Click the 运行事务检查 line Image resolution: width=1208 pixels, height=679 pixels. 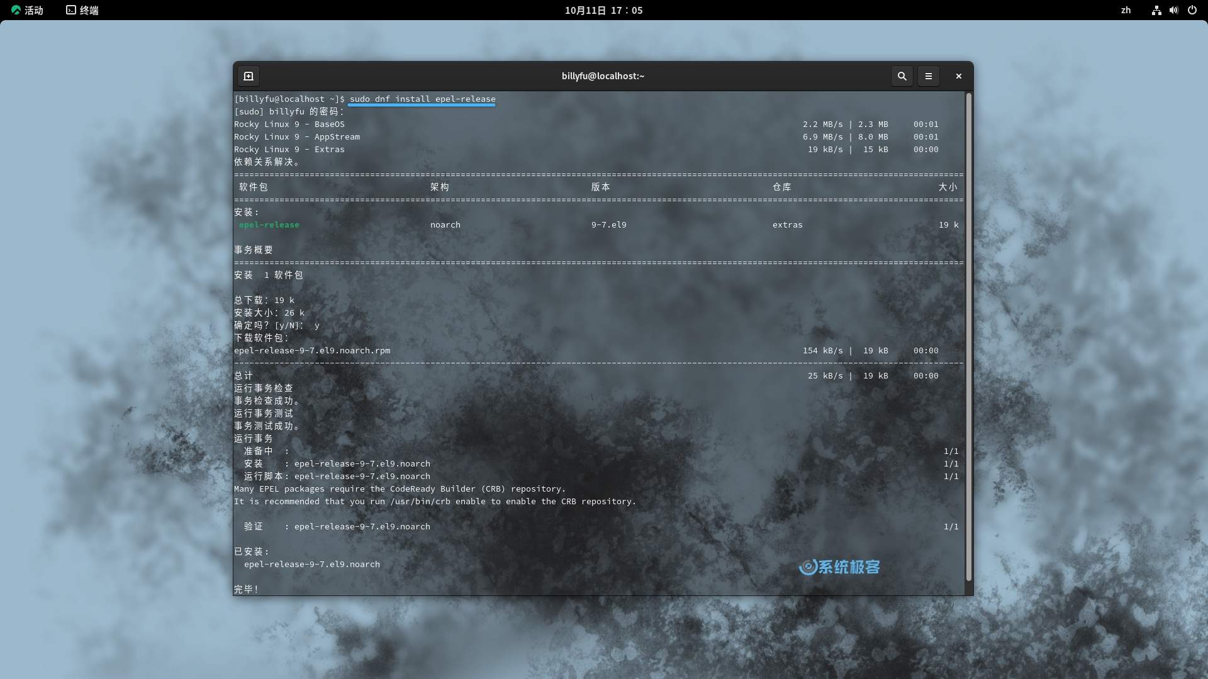click(x=264, y=389)
